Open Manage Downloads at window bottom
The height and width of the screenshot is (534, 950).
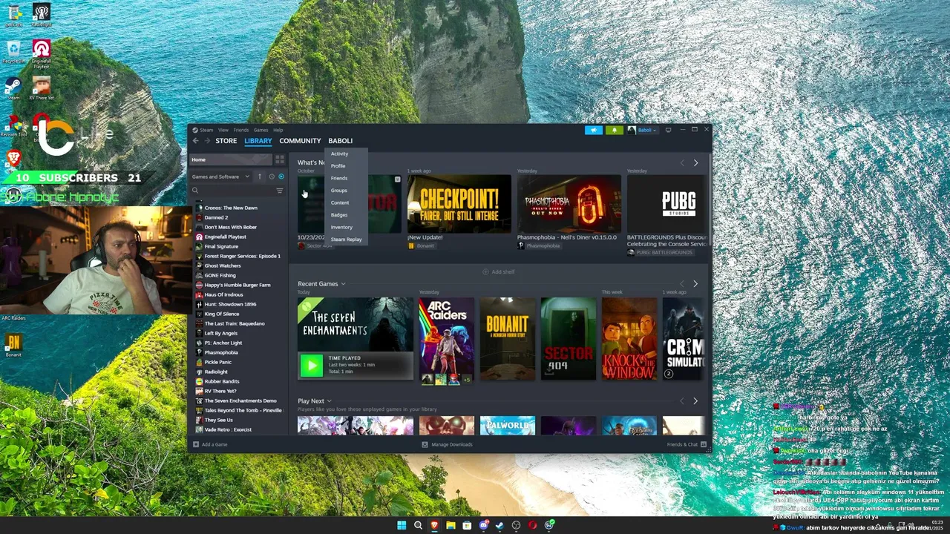(x=448, y=444)
